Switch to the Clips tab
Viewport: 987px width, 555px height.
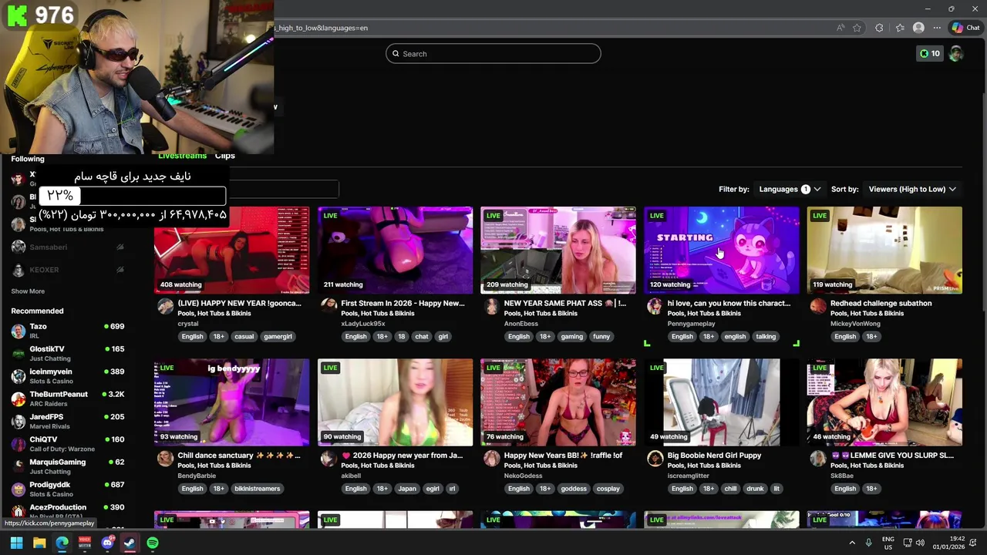[225, 156]
